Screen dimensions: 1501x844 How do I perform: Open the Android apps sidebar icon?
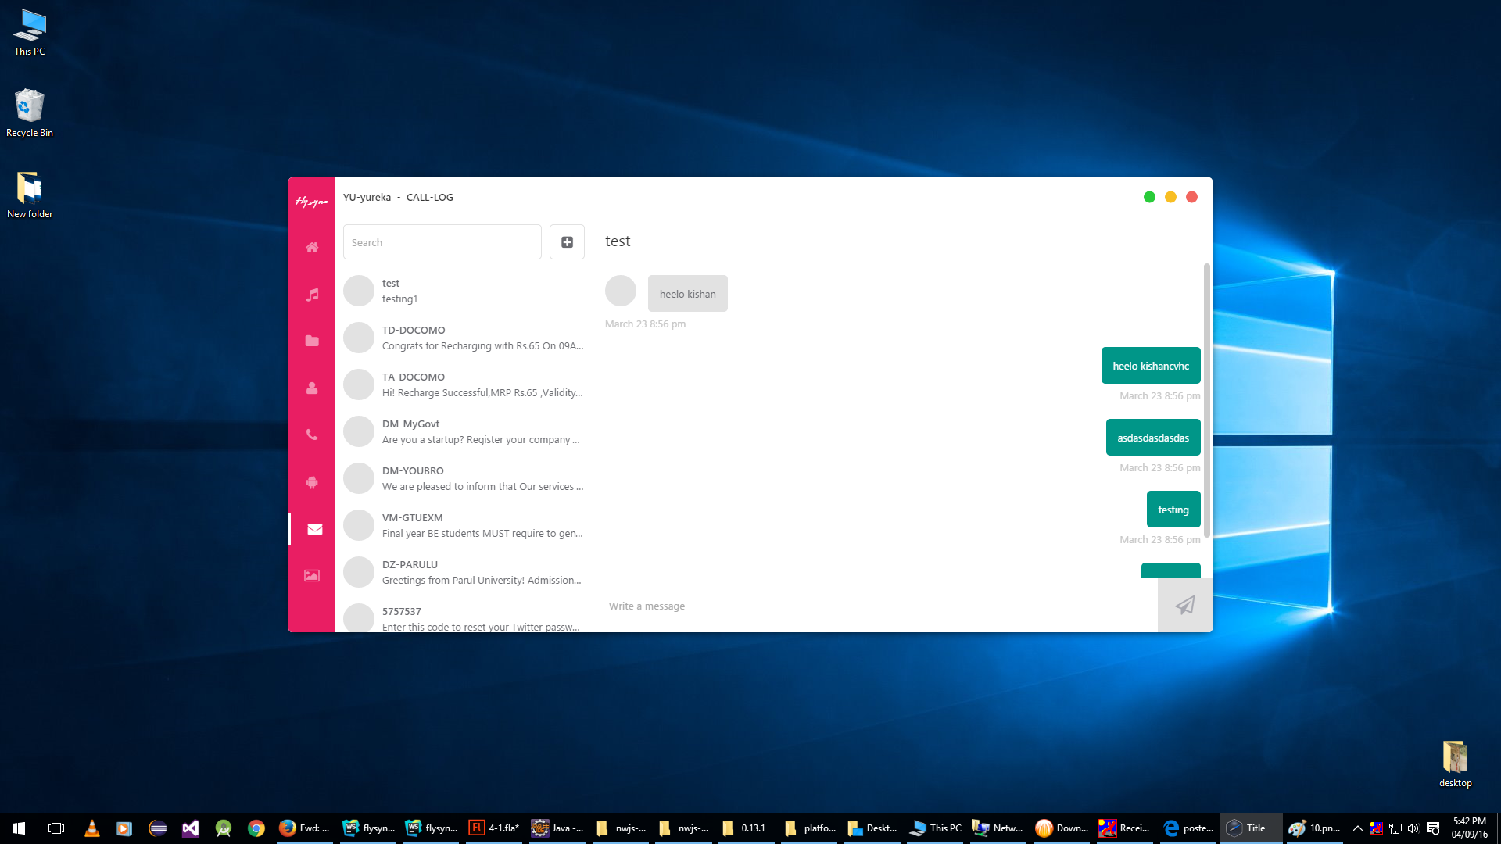pos(312,482)
